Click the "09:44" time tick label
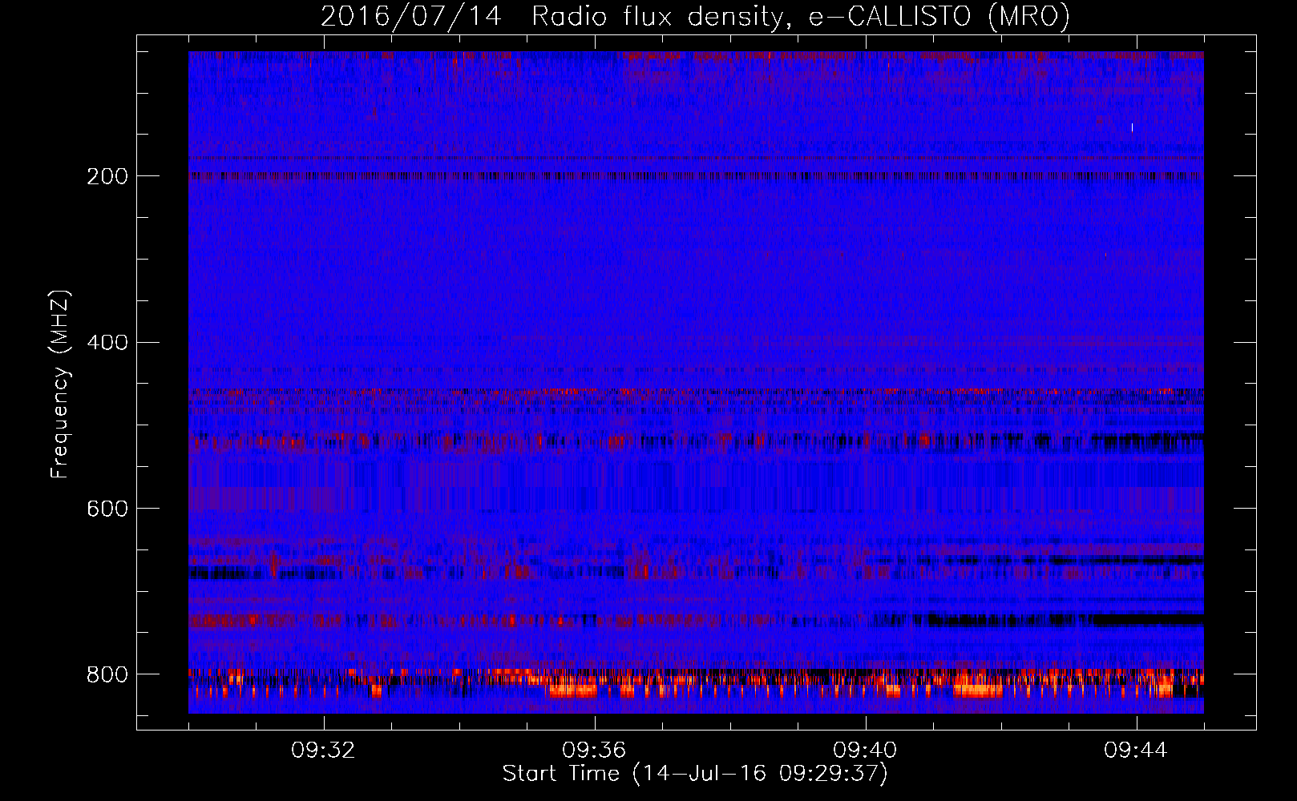 [x=1136, y=751]
